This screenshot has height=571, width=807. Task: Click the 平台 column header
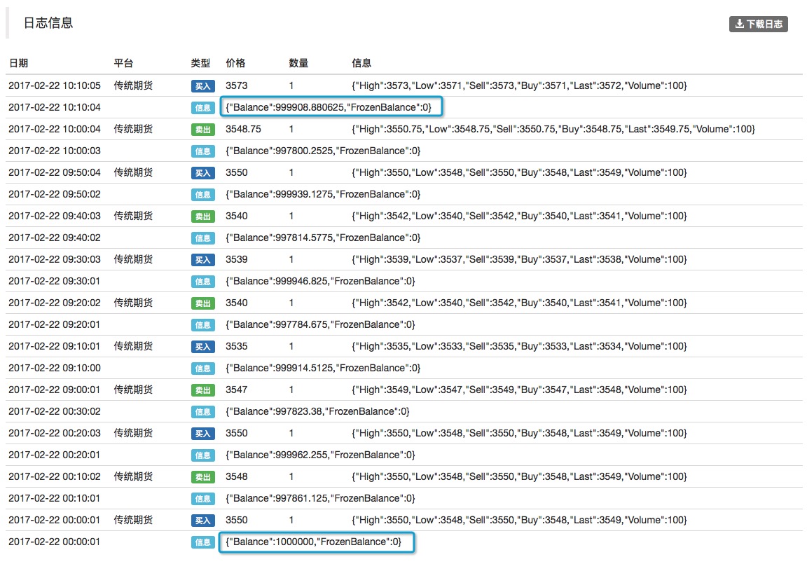pos(124,63)
